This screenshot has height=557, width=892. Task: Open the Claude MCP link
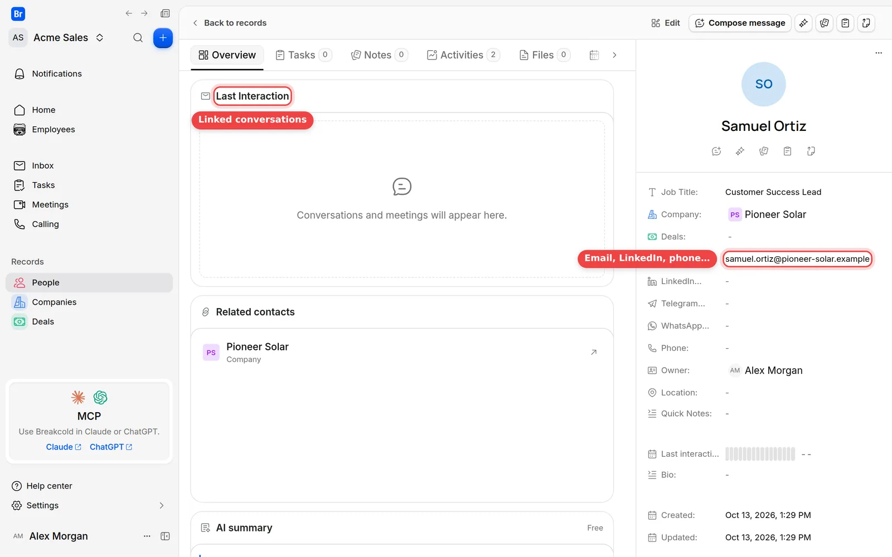[x=64, y=447]
